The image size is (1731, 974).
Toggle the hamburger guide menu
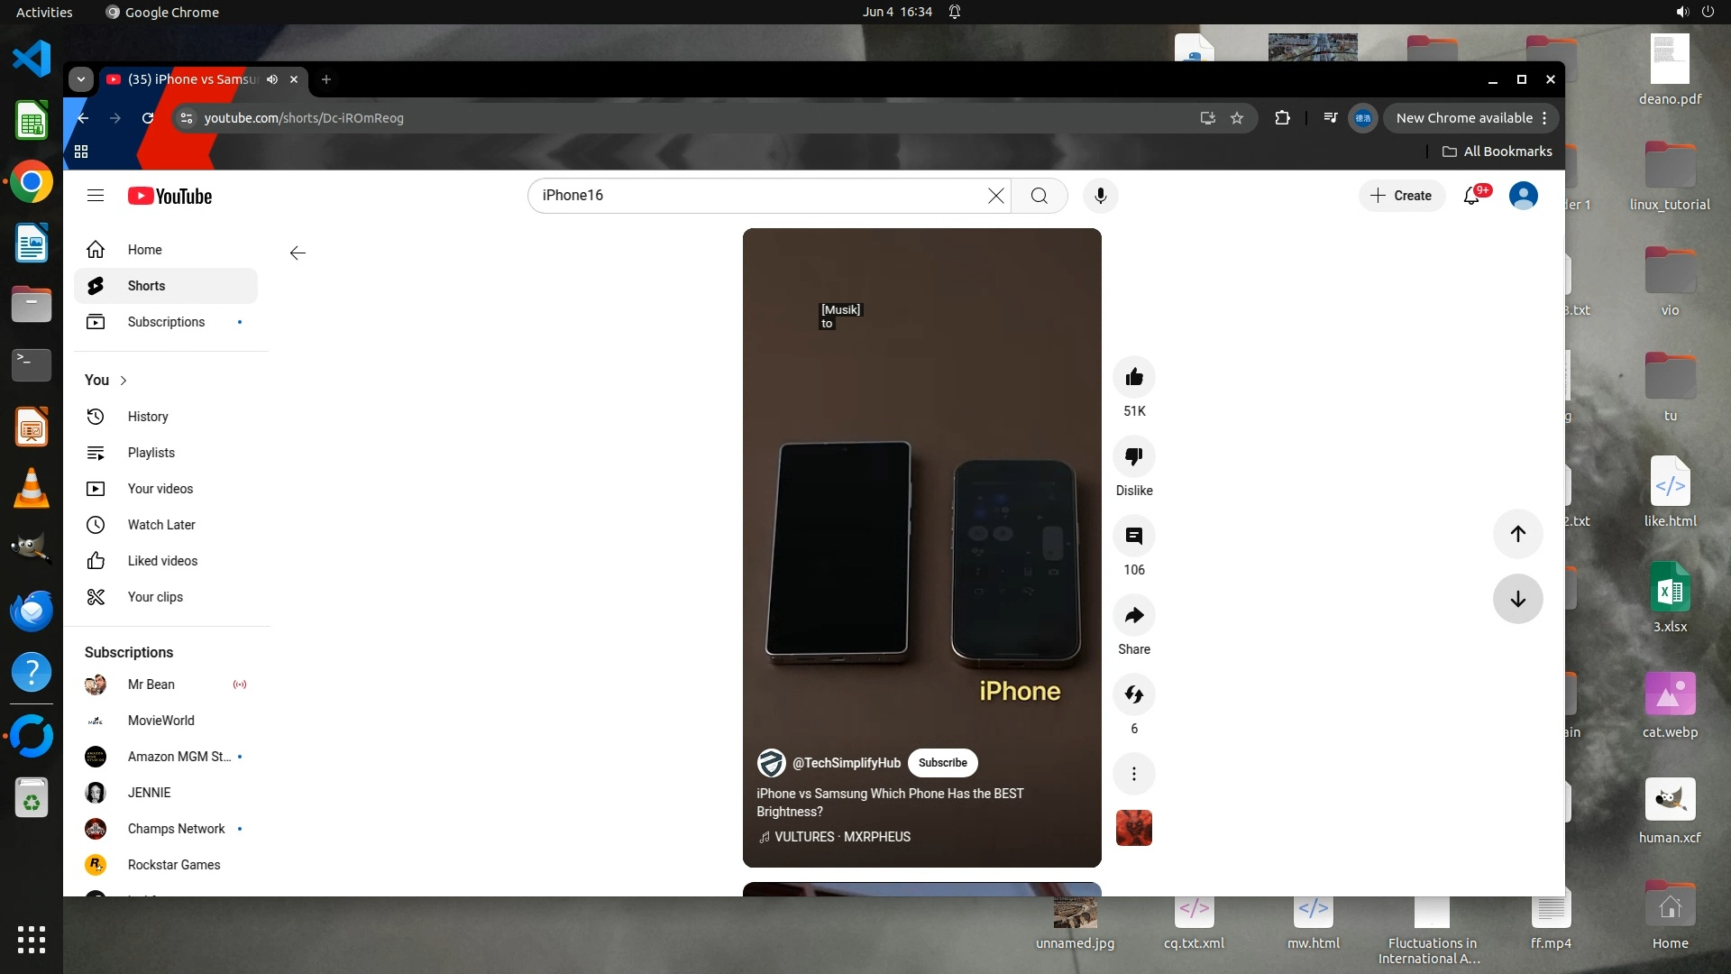(96, 196)
